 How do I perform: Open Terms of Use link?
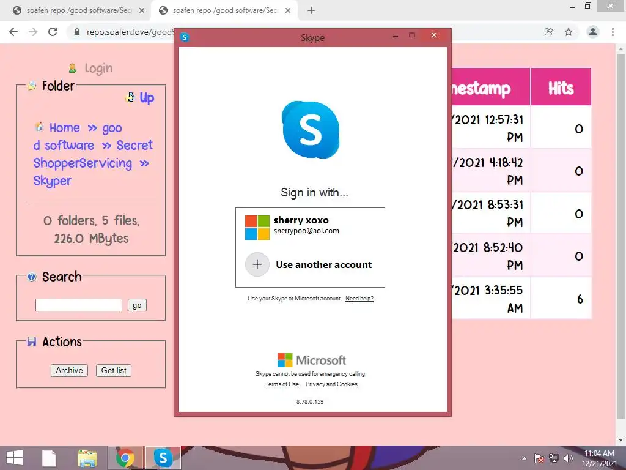coord(282,384)
